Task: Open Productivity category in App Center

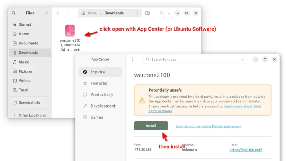Action: pyautogui.click(x=101, y=95)
